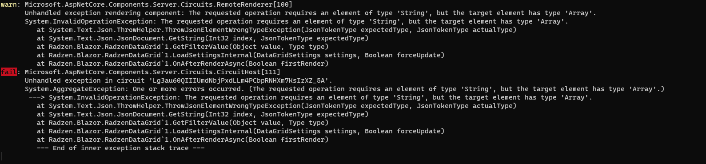Click JsonDocument.GetString frame in warn section
Image resolution: width=706 pixels, height=164 pixels.
[x=203, y=38]
